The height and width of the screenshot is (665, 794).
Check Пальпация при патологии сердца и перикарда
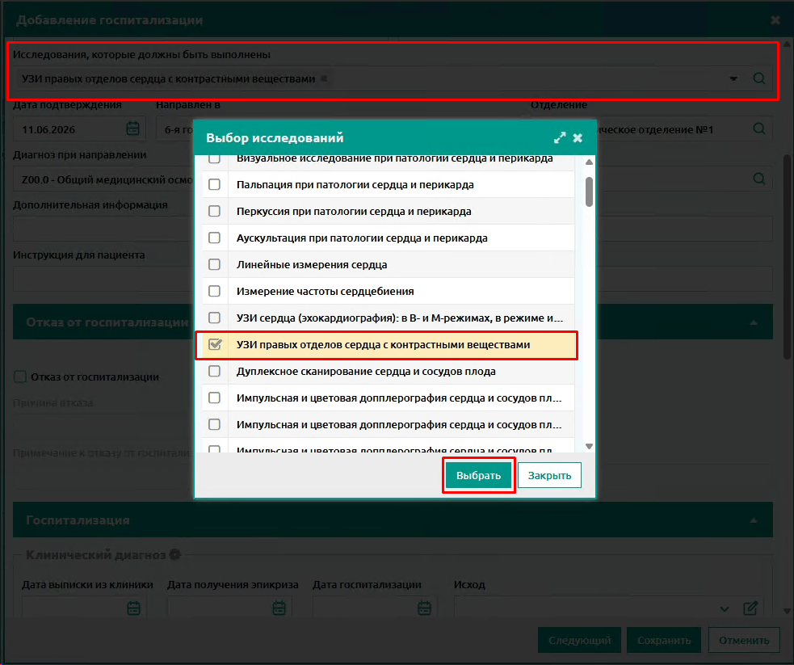pos(214,184)
